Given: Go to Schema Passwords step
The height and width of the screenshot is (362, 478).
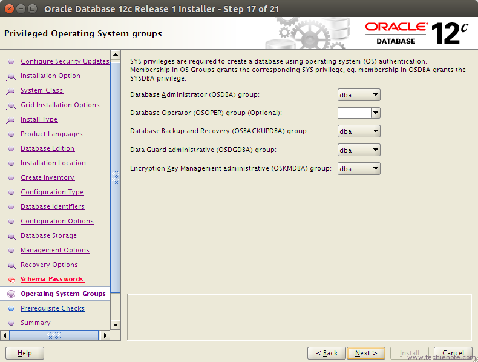Looking at the screenshot, I should (x=52, y=279).
